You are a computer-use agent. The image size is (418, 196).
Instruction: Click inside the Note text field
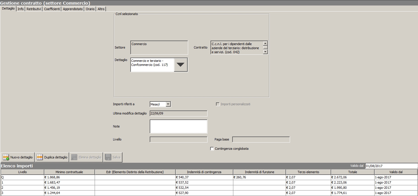pyautogui.click(x=178, y=126)
